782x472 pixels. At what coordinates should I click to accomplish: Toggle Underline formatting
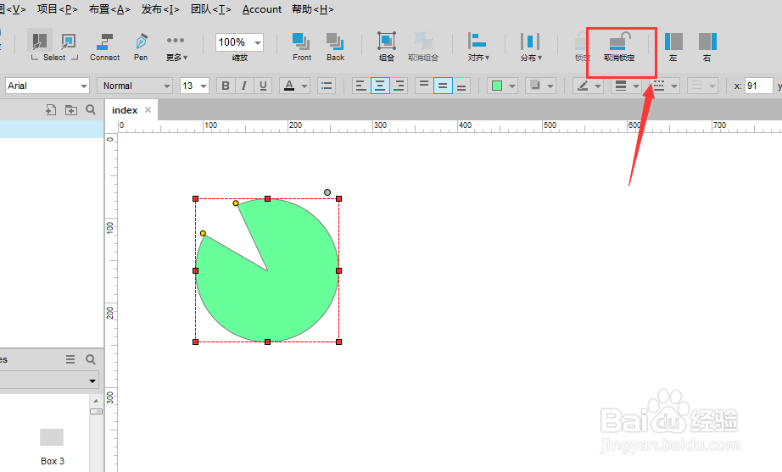[x=263, y=86]
